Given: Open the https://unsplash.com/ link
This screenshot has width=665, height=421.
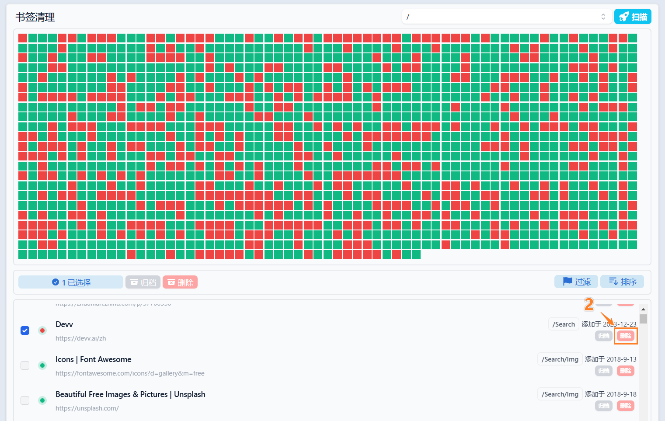Looking at the screenshot, I should 87,408.
